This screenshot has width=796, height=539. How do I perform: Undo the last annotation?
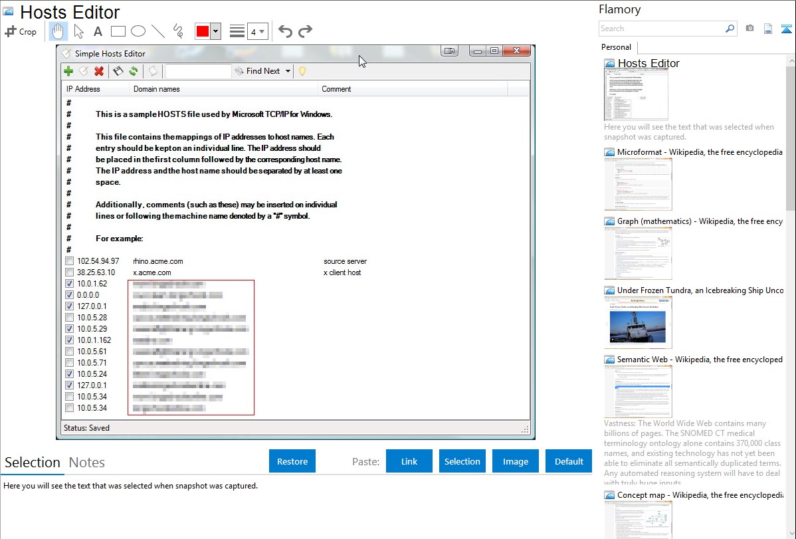point(285,31)
